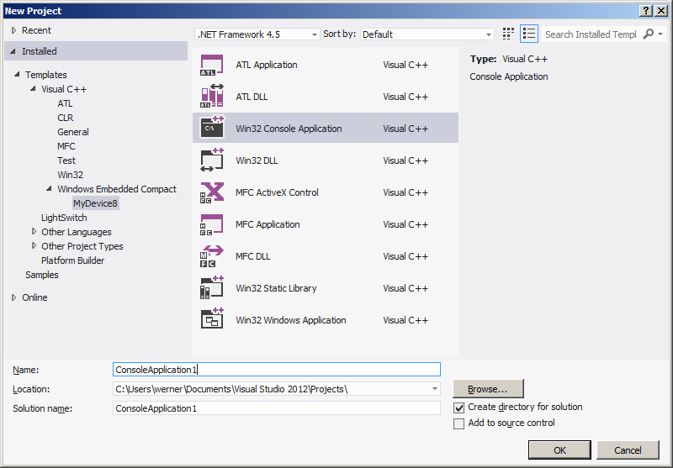Select the ATL Application template name
The height and width of the screenshot is (468, 673).
[x=266, y=65]
